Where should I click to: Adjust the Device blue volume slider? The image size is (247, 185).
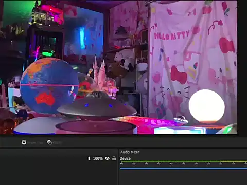pos(183,169)
